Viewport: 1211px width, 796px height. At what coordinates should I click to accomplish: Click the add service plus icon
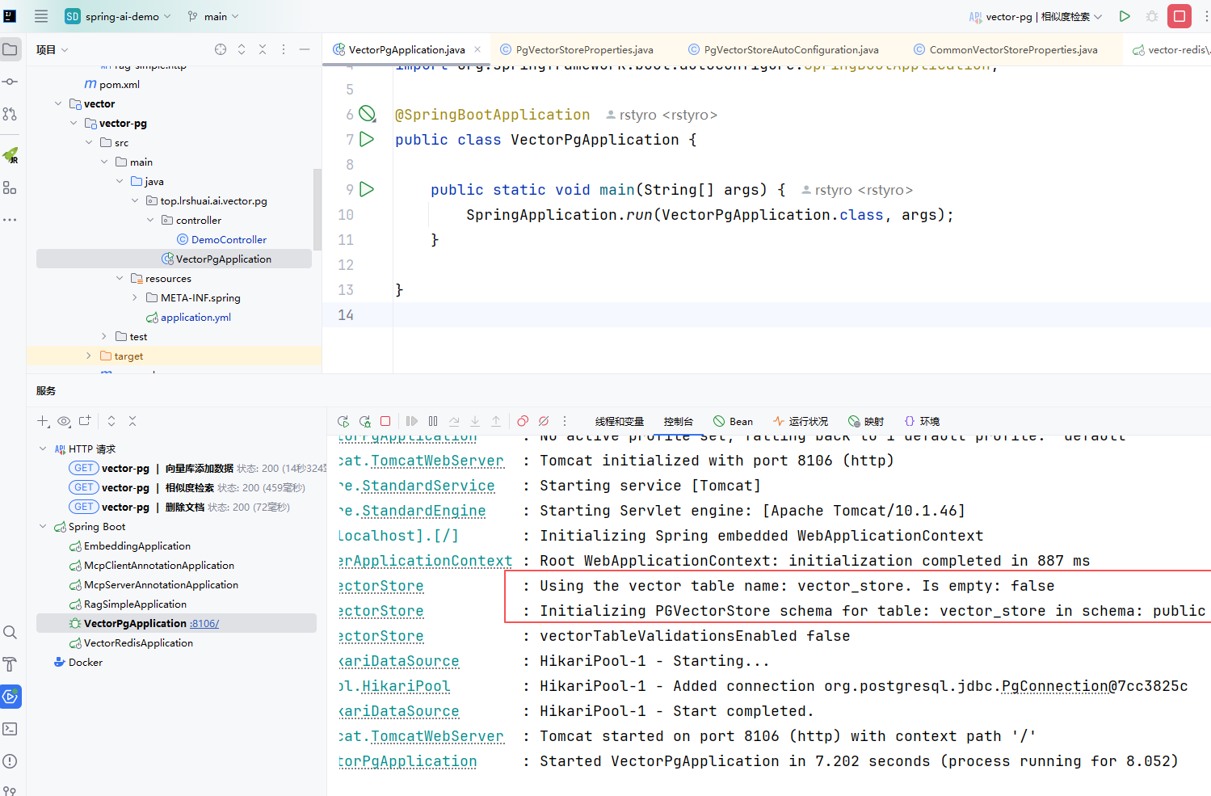[x=43, y=421]
